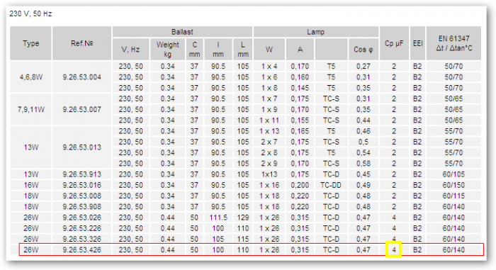Select the "Cos φ" column header

(363, 50)
